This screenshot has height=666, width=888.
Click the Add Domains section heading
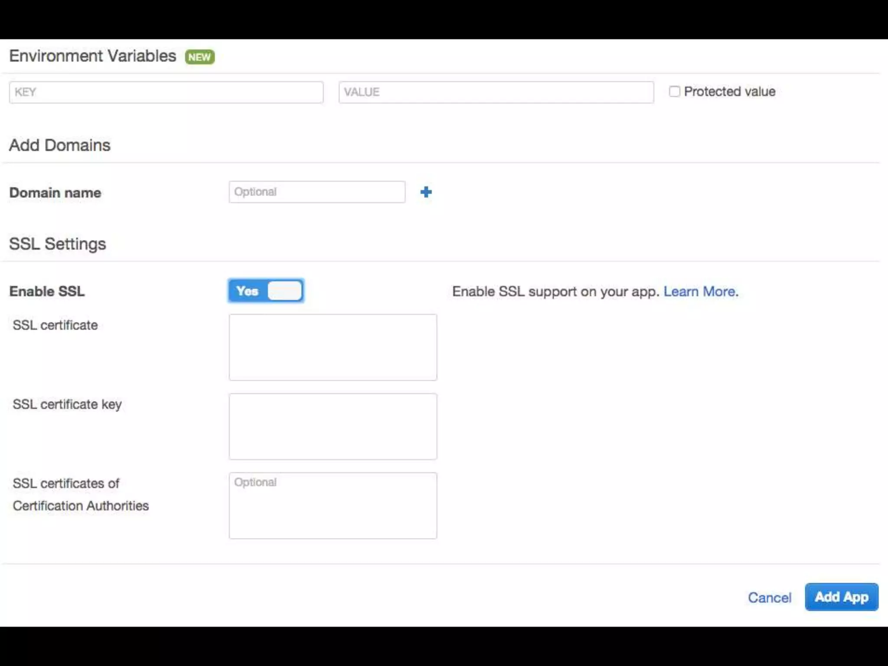coord(60,145)
